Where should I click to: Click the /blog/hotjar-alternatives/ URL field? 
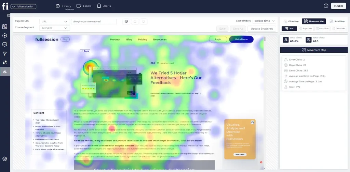tap(94, 21)
